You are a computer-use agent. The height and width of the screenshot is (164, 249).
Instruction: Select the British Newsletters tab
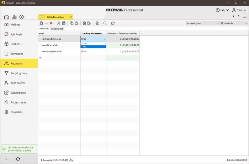pyautogui.click(x=55, y=17)
